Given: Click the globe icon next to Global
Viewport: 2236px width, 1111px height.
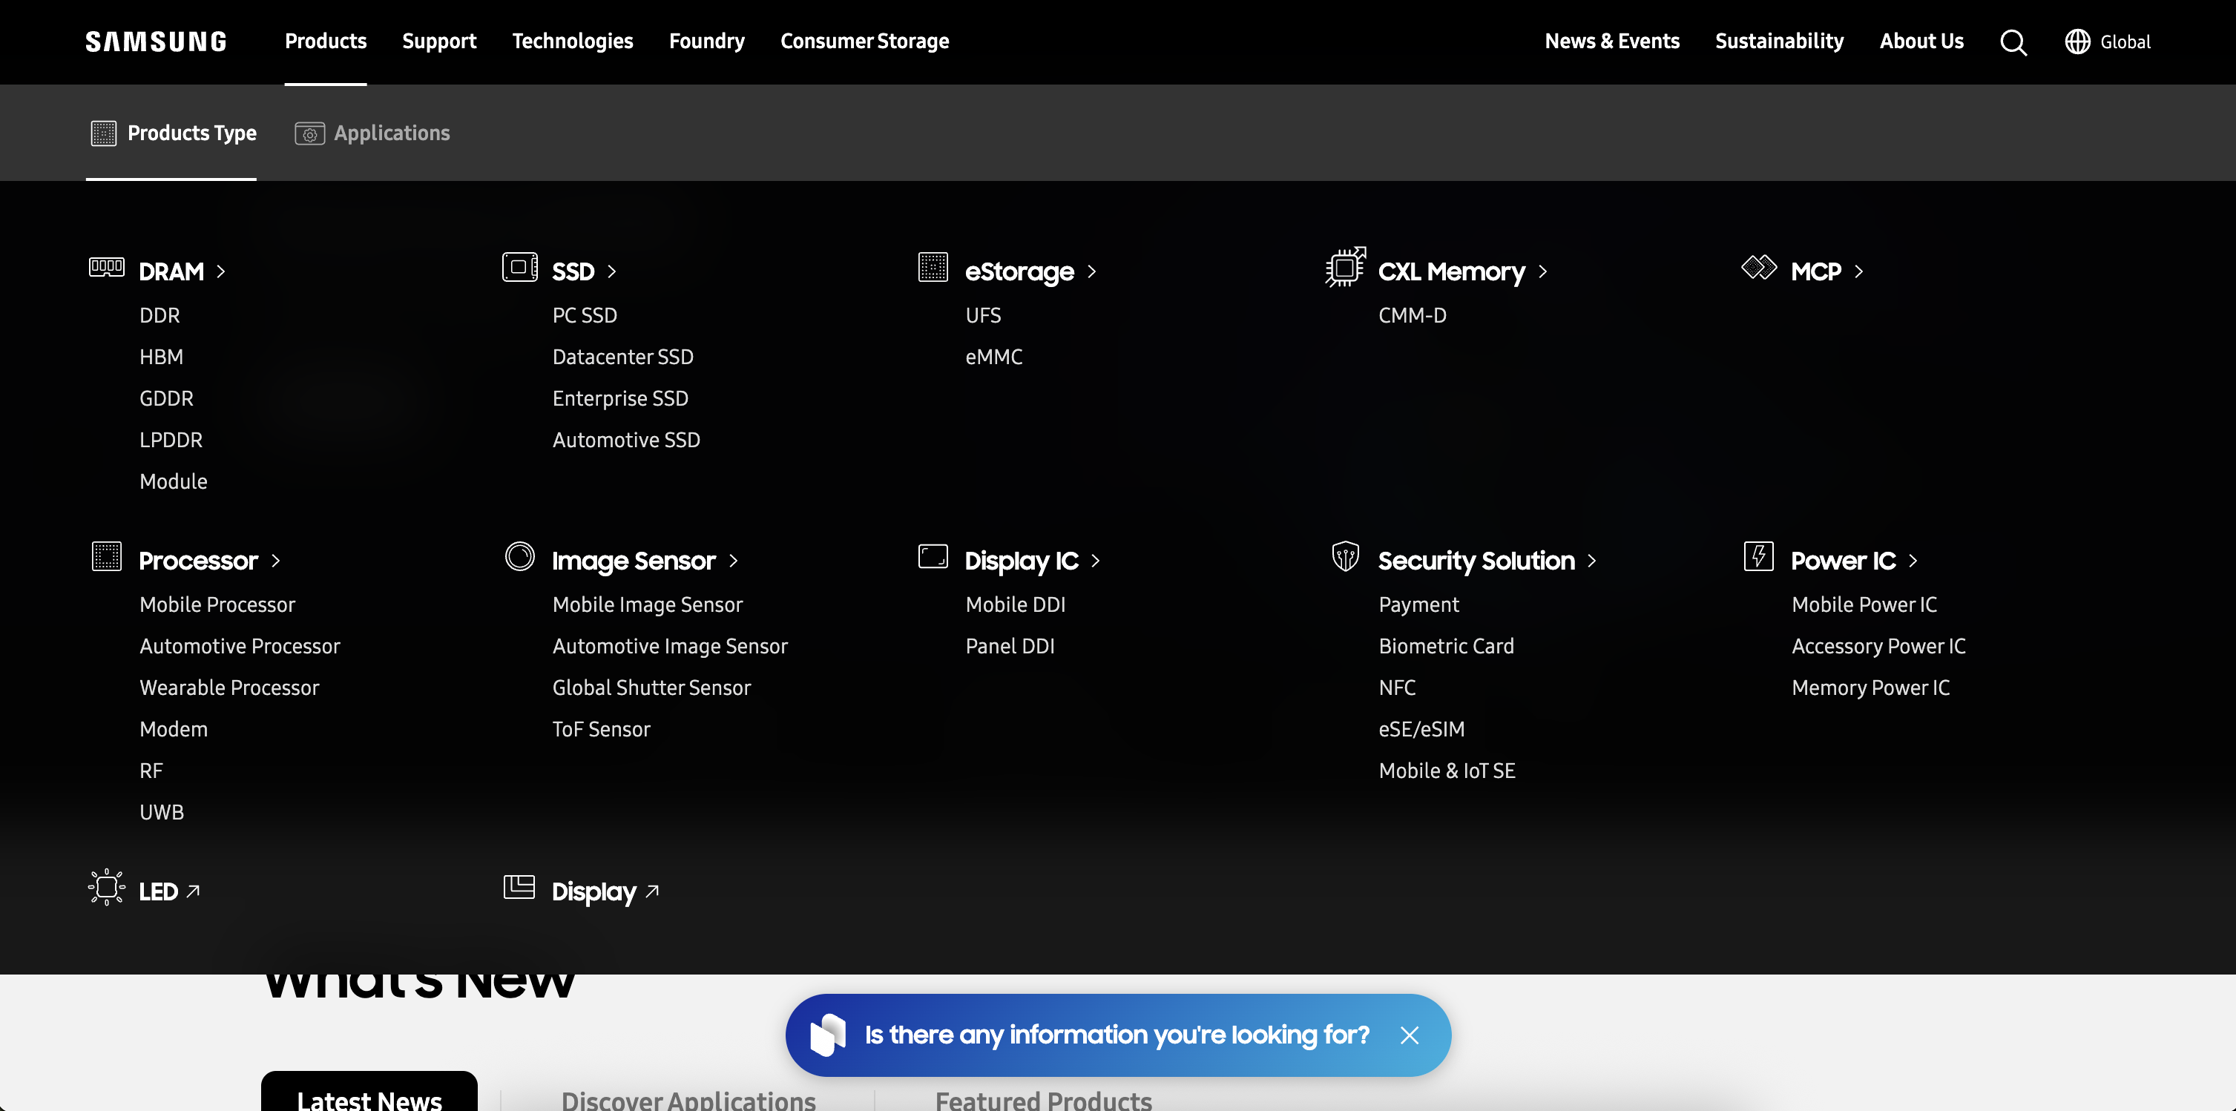Looking at the screenshot, I should pos(2077,42).
